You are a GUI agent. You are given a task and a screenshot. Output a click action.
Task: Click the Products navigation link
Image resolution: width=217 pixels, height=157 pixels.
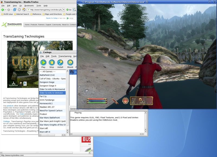click(x=34, y=25)
